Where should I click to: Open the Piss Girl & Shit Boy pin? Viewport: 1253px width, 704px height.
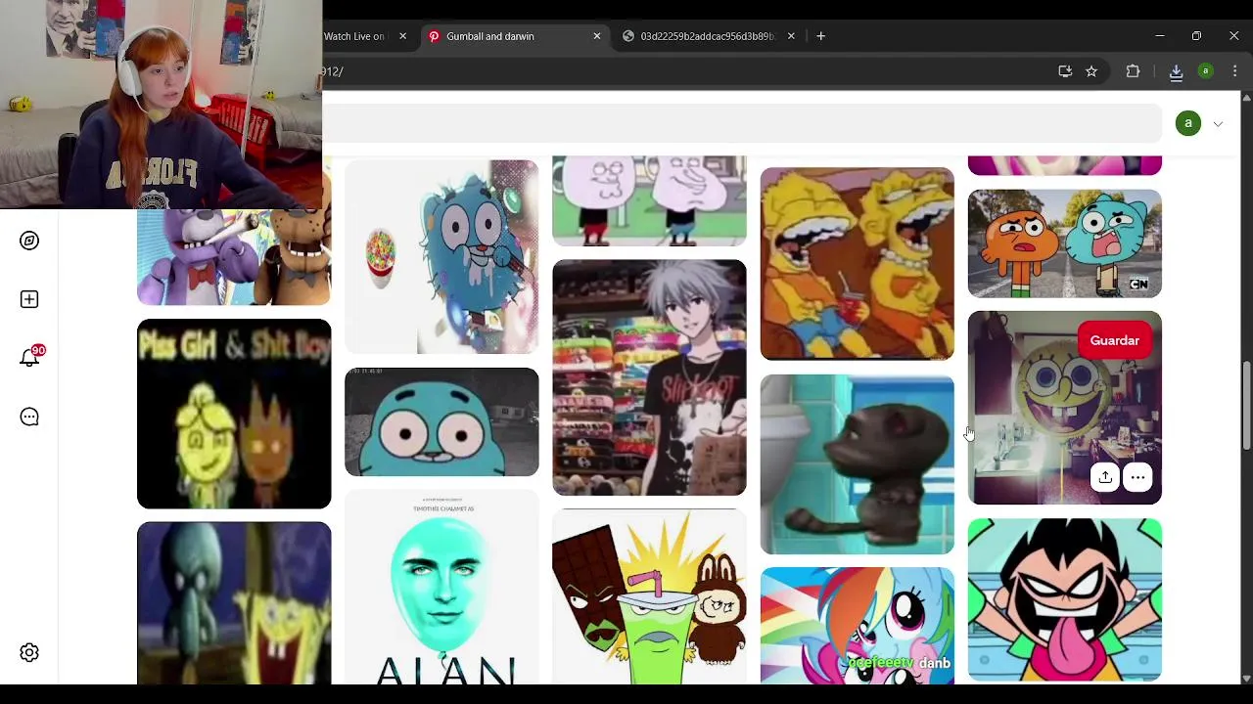234,414
